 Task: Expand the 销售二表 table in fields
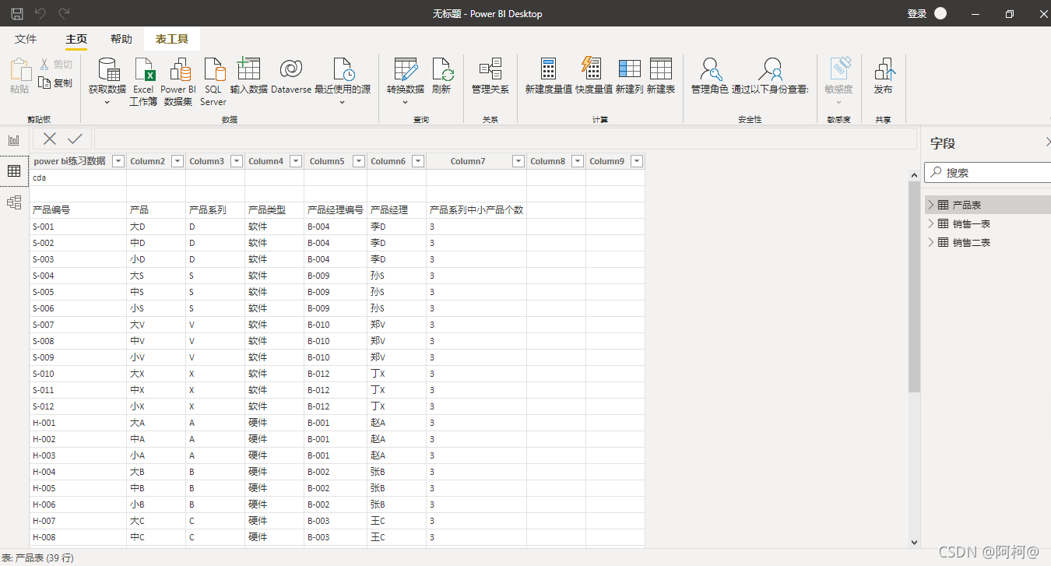[930, 242]
